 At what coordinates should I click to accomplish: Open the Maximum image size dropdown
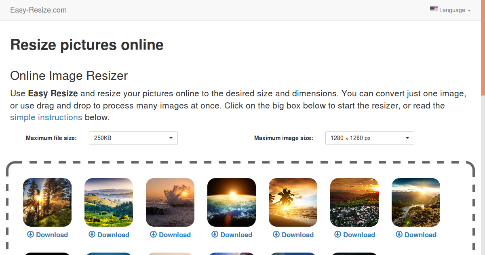click(x=369, y=138)
